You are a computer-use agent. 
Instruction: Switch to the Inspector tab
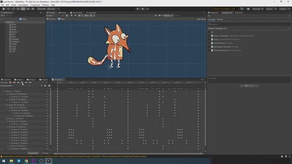point(213,13)
